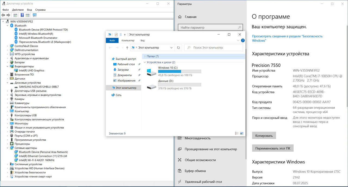Open the Windows 10 (C:) drive icon

pos(151,72)
